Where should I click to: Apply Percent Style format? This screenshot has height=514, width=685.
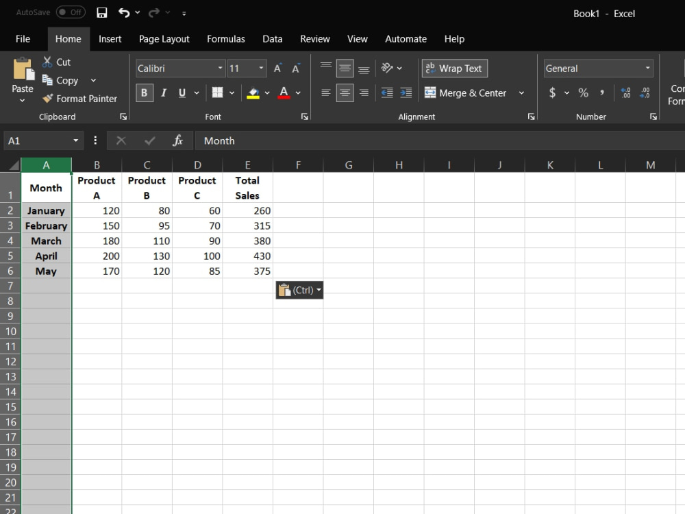coord(583,93)
